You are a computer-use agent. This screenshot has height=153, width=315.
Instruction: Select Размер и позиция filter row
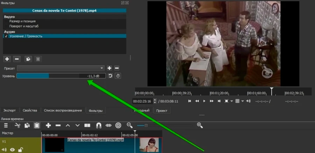65,21
